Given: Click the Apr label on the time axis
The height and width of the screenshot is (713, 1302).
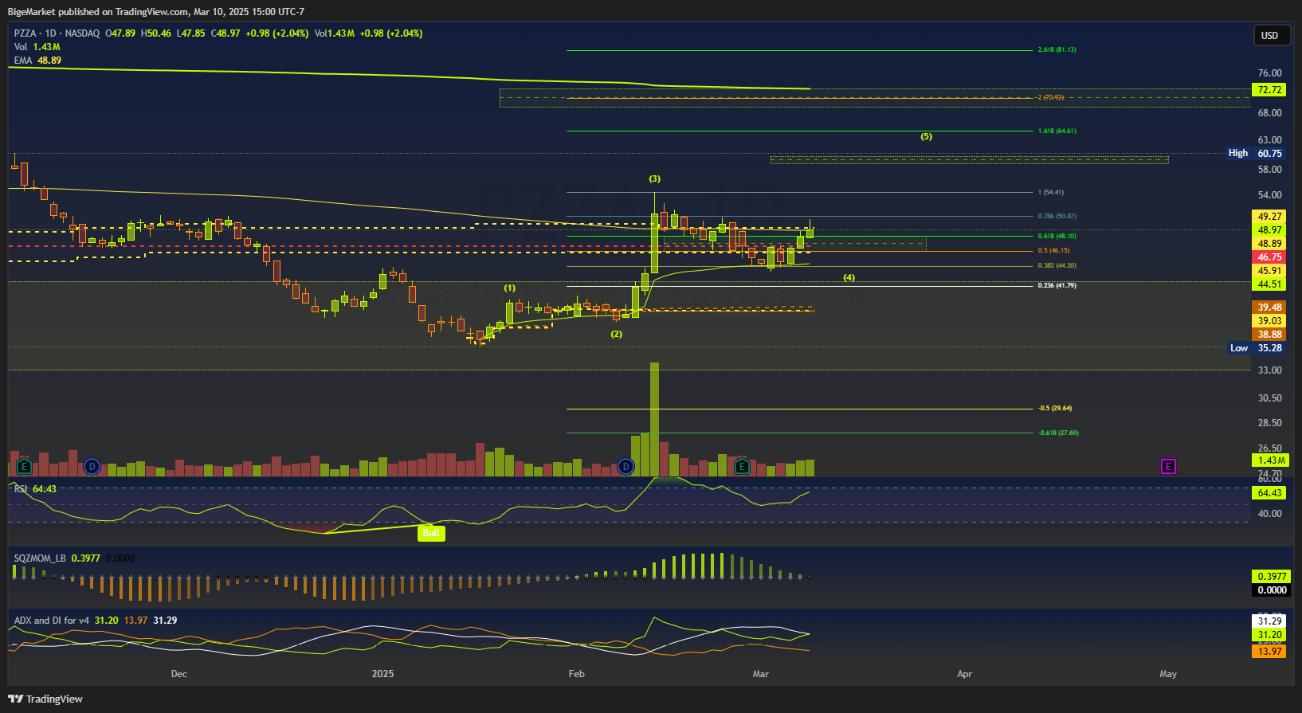Looking at the screenshot, I should coord(964,674).
